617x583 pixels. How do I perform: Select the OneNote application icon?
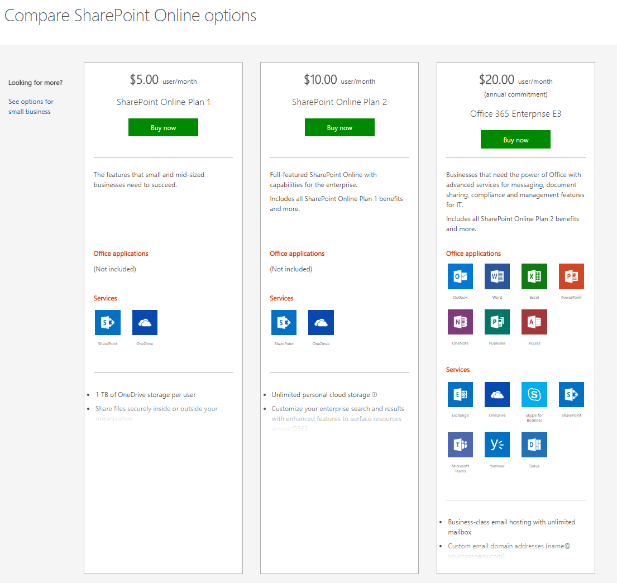(461, 322)
